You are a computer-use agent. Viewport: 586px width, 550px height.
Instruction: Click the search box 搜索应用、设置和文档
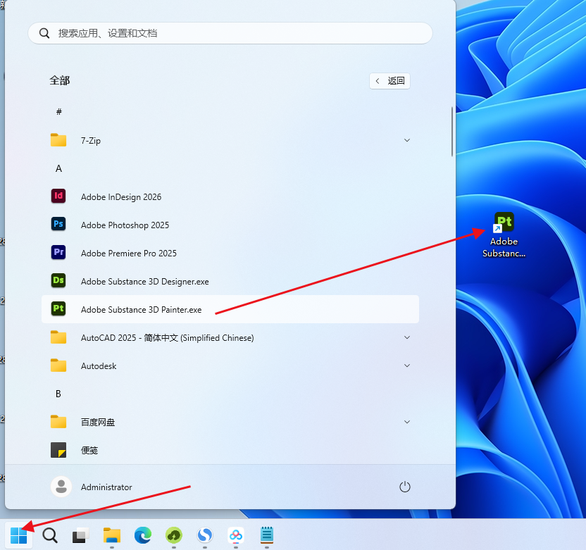point(230,33)
